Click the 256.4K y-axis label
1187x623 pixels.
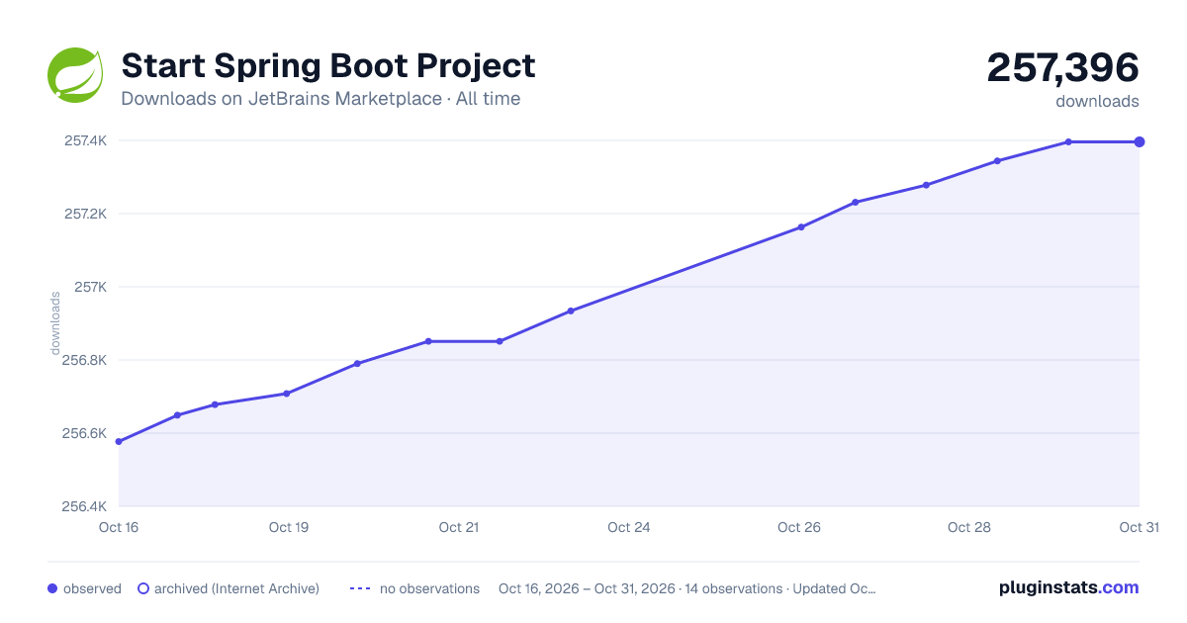(86, 506)
